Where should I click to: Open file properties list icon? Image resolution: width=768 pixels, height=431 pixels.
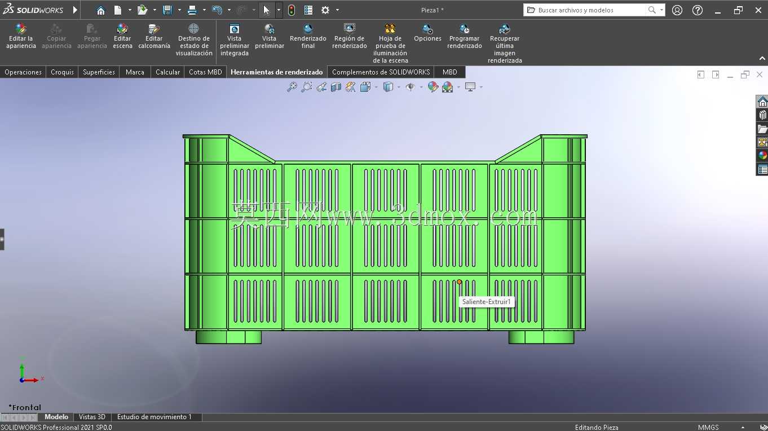tap(308, 10)
